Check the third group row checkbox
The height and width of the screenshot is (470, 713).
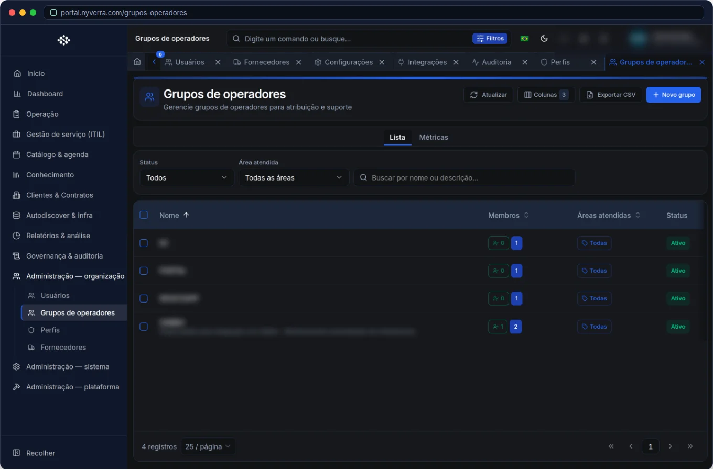[144, 299]
